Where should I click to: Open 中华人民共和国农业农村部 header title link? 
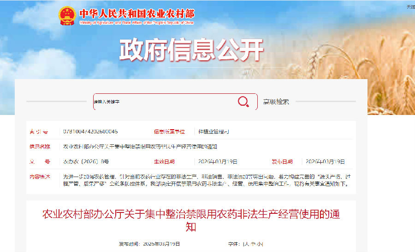pos(137,14)
